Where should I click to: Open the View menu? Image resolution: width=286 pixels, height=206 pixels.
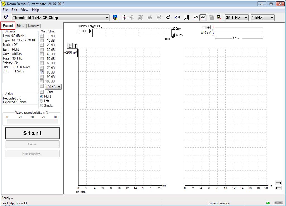pos(25,10)
